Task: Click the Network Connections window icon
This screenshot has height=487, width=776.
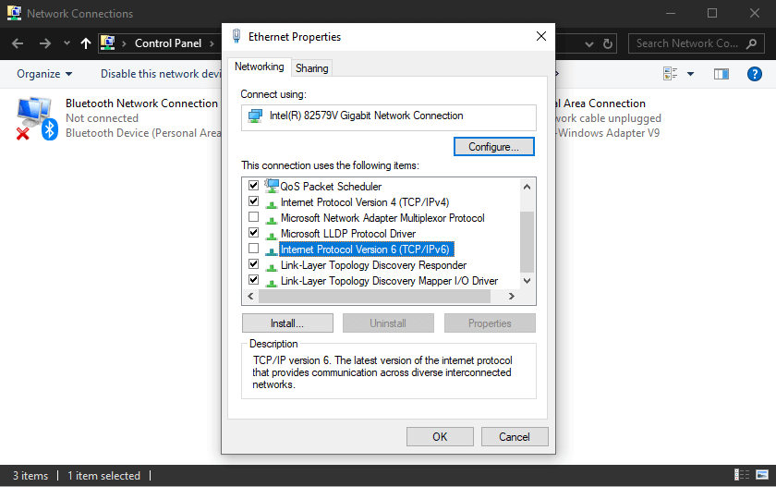Action: (x=14, y=13)
